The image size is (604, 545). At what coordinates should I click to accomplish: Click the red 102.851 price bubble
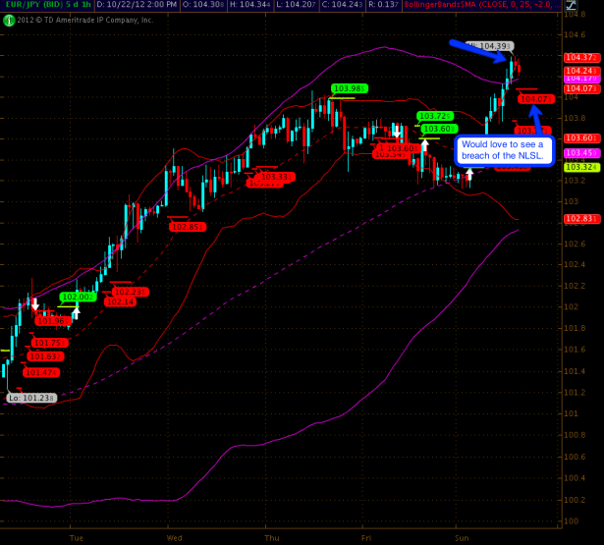coord(188,227)
